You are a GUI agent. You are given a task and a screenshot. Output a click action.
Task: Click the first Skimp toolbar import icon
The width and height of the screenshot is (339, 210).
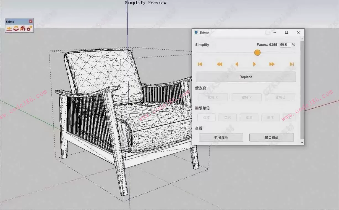(9, 28)
